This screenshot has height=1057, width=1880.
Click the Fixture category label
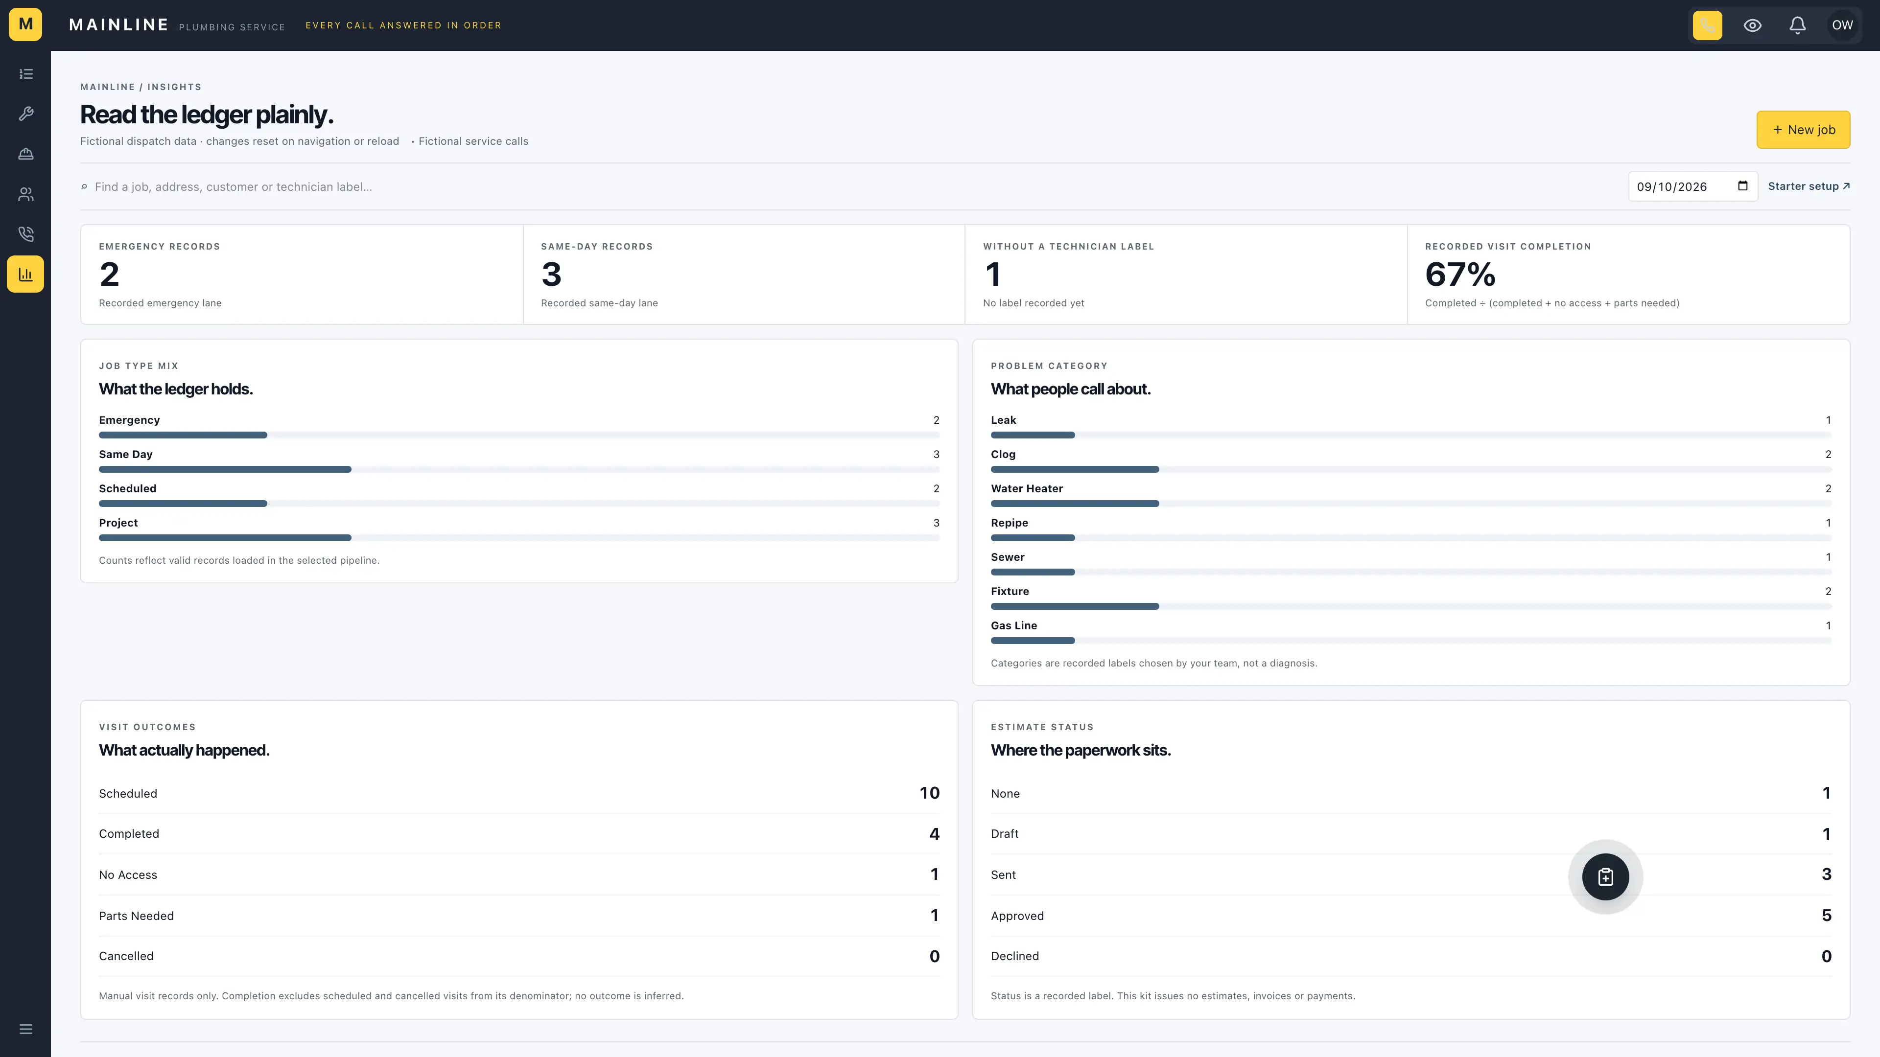1010,591
